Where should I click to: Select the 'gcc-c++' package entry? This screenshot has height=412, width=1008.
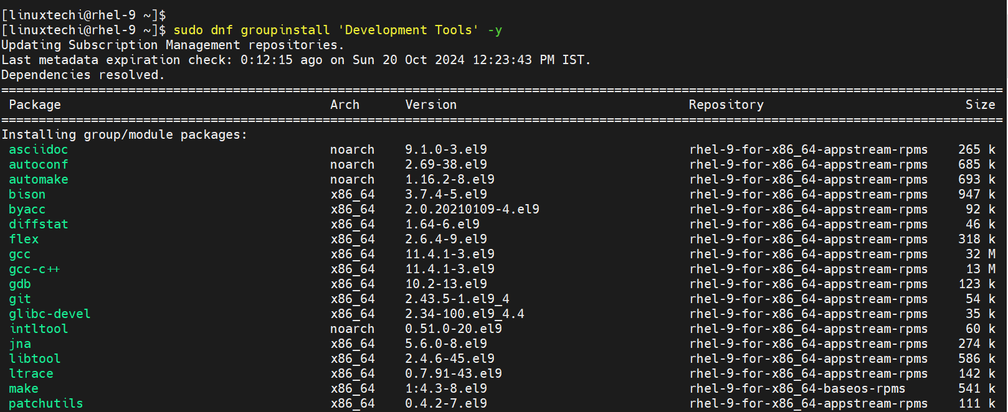[34, 269]
